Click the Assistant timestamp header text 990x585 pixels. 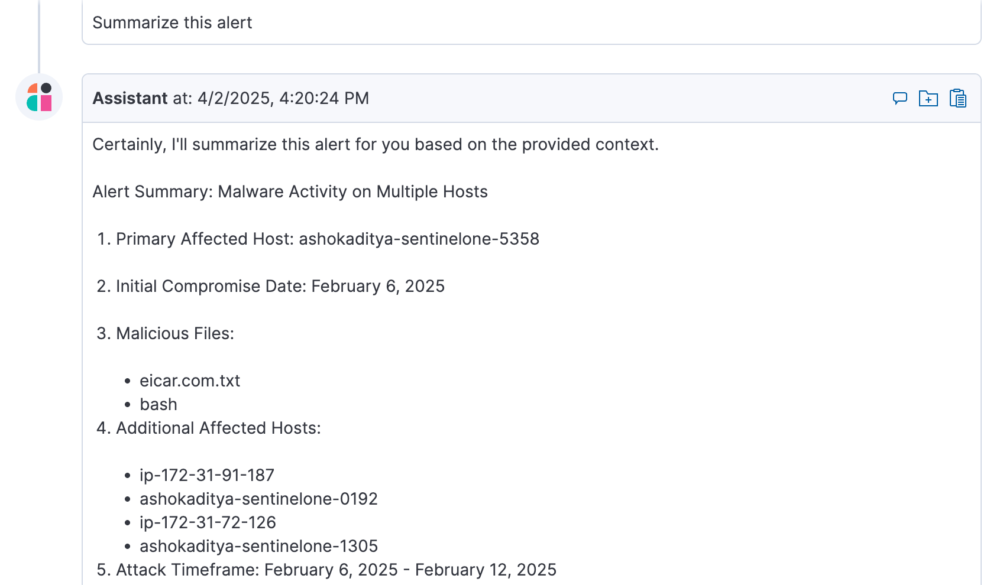tap(231, 98)
